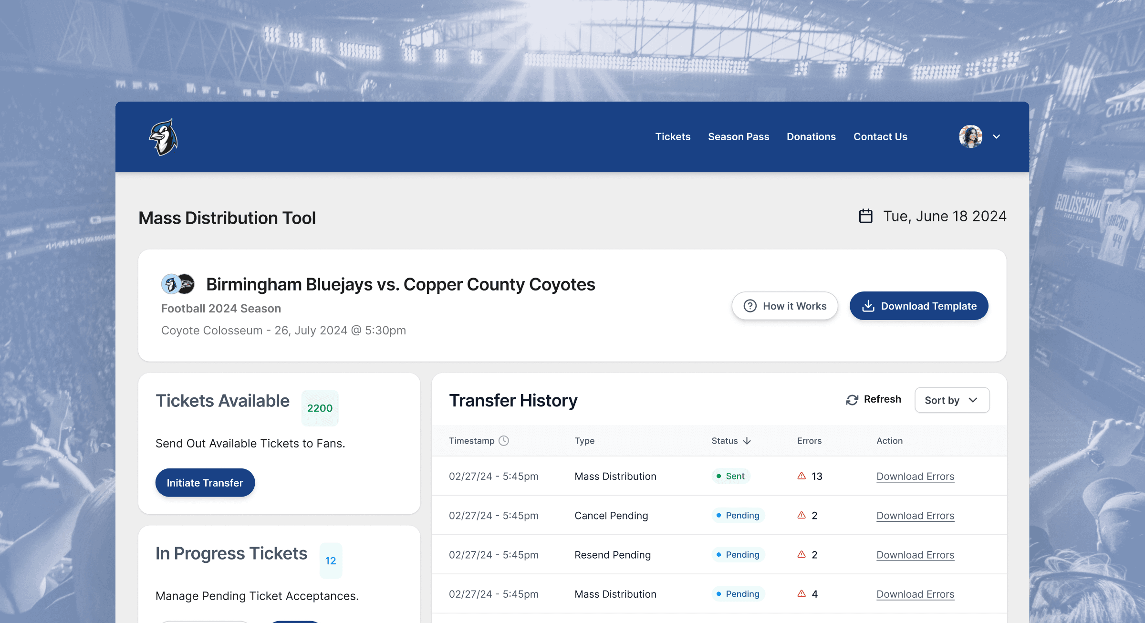Screen dimensions: 1145x623
Task: Click the warning icon next to 4 errors
Action: click(x=801, y=593)
